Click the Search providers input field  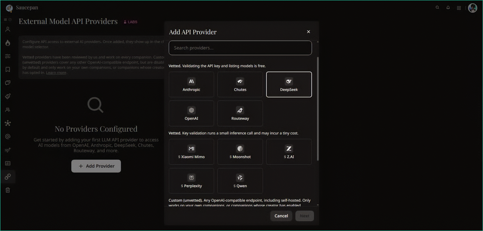[240, 48]
